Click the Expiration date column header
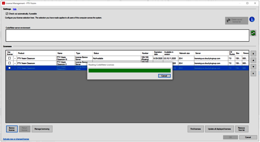Image resolution: width=260 pixels, height=142 pixels. pos(158,53)
